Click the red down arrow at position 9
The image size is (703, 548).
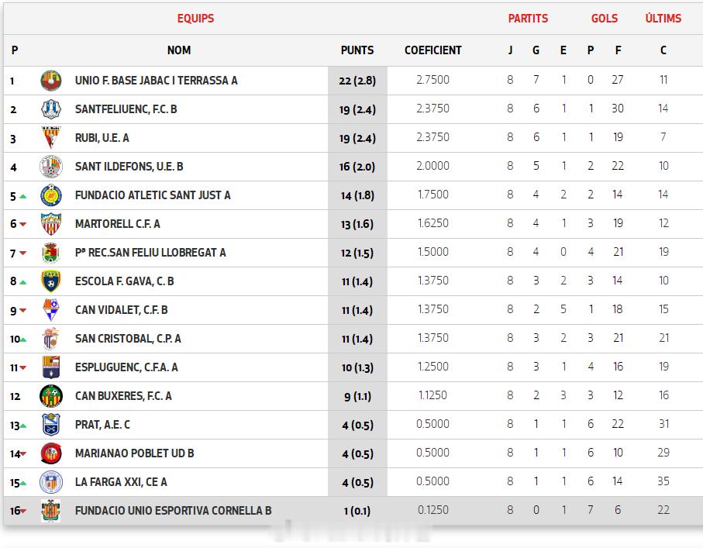tap(23, 310)
